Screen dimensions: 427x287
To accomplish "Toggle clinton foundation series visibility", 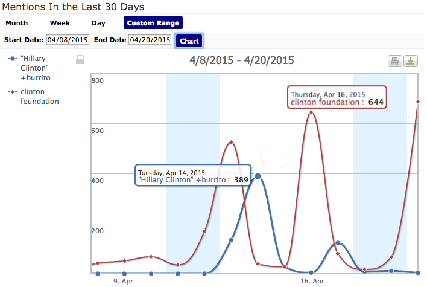I will [x=40, y=97].
